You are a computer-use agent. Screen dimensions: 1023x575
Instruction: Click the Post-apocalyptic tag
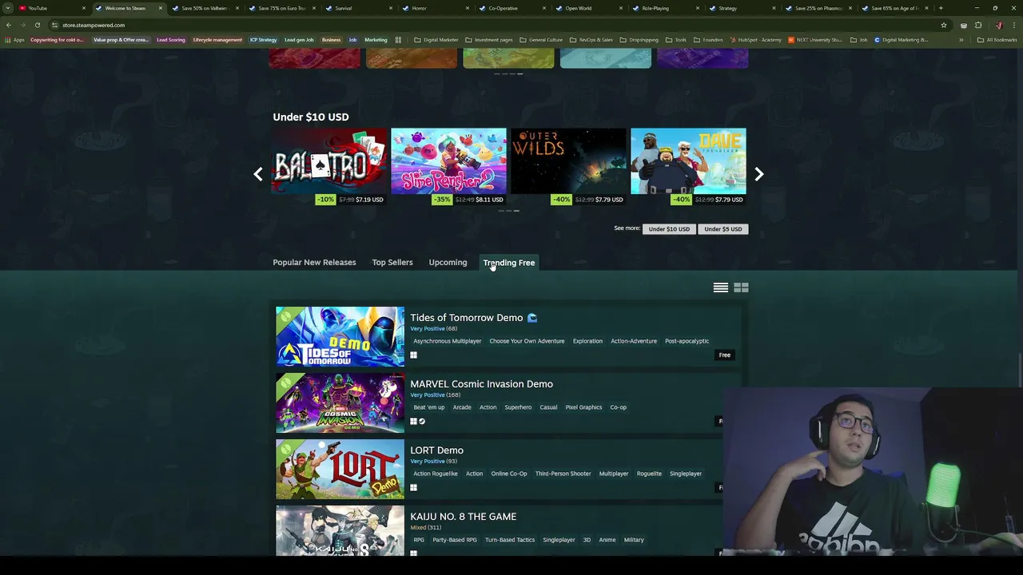[x=687, y=341]
